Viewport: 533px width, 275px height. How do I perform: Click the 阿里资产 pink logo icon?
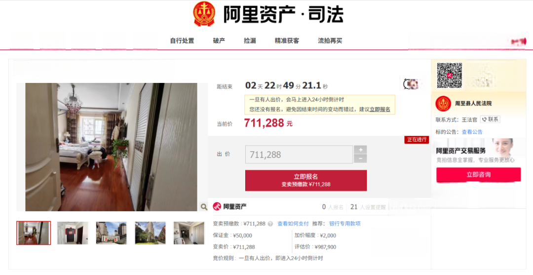217,206
